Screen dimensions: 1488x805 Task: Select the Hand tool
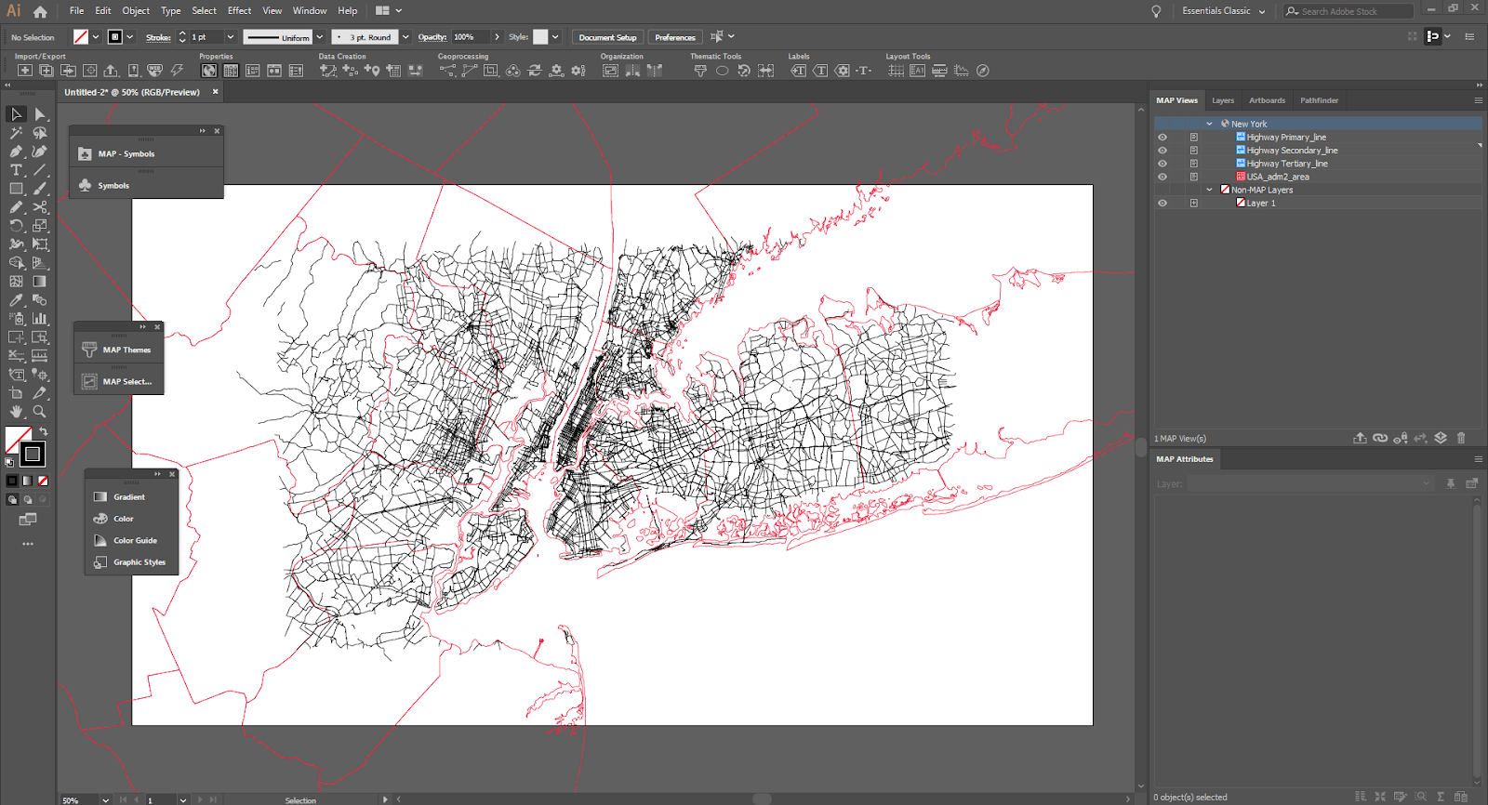click(x=17, y=411)
